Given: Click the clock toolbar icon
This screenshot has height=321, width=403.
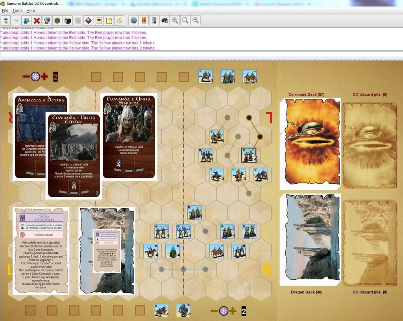Looking at the screenshot, I should [119, 20].
